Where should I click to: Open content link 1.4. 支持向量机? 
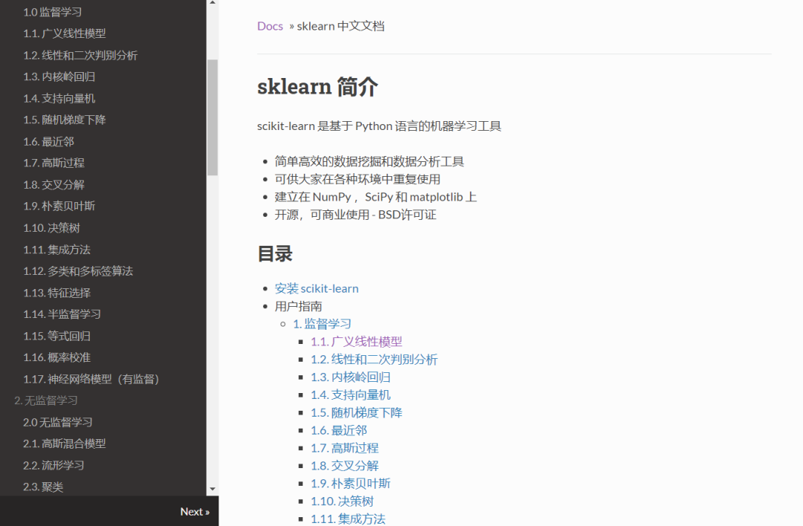tap(351, 395)
